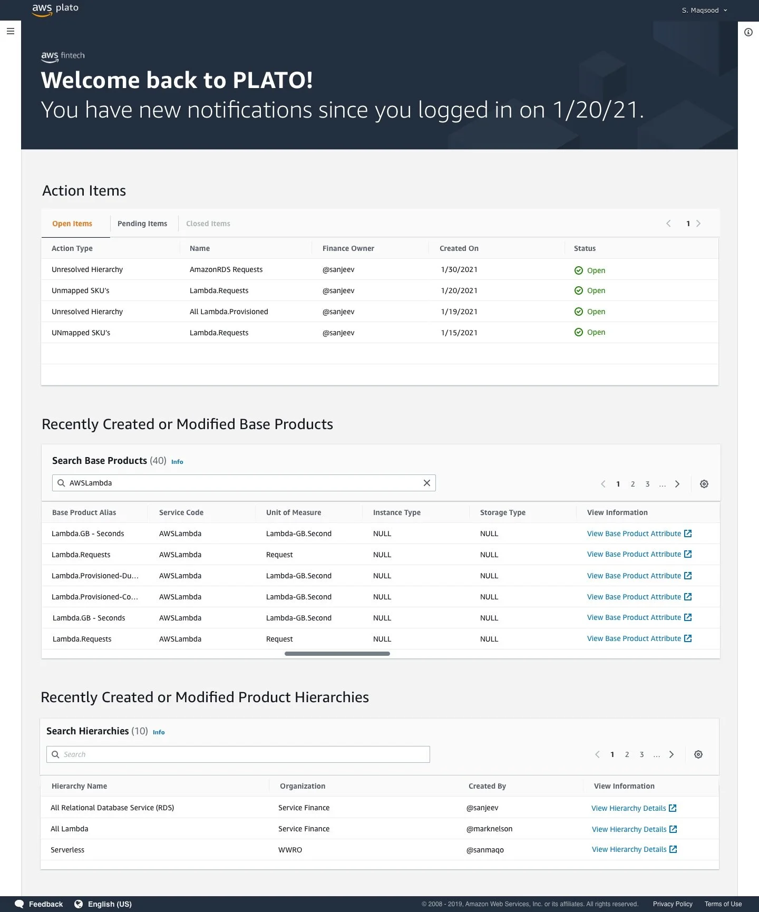
Task: Go to previous Base Products page
Action: [603, 484]
